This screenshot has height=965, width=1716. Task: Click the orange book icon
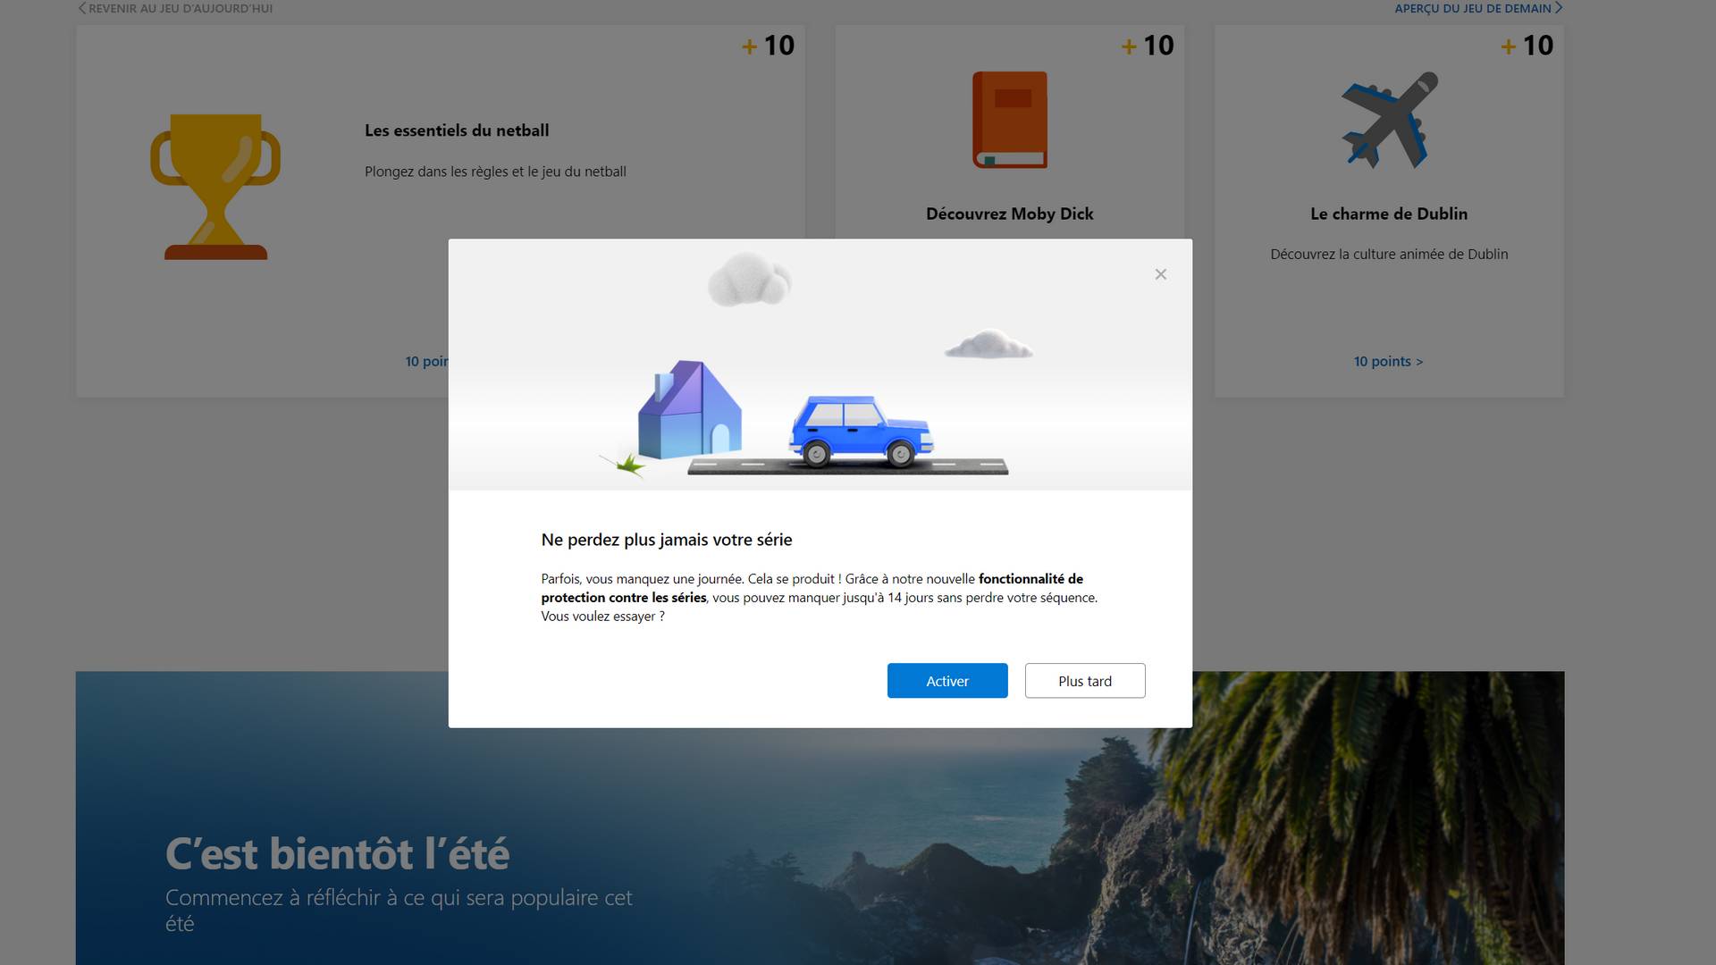1010,120
